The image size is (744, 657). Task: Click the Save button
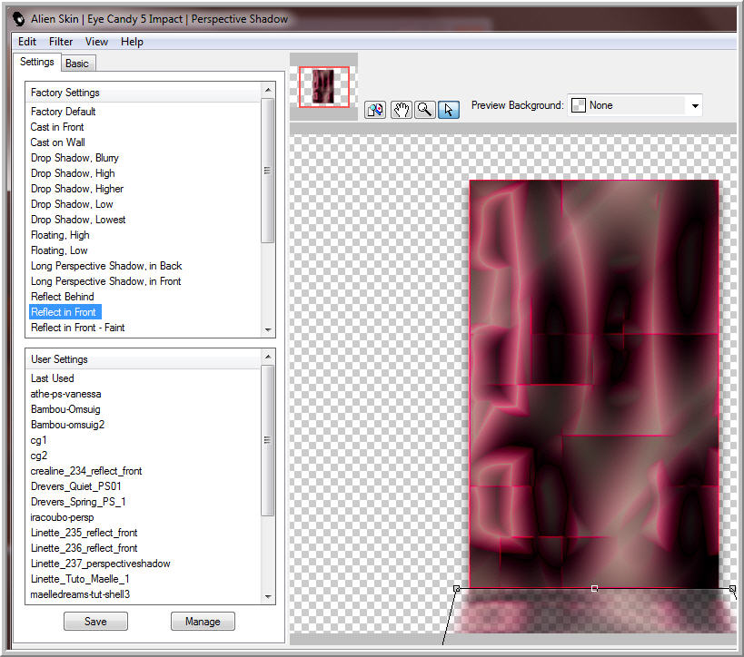pos(95,622)
